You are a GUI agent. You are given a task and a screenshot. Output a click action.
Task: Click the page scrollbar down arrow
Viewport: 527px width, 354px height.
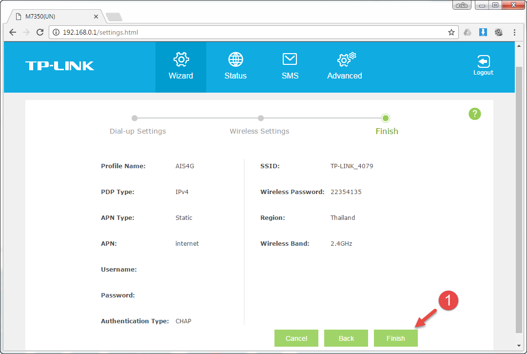[x=519, y=346]
